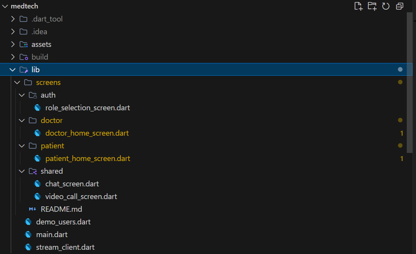
Task: Collapse the doctor folder chevron
Action: tap(22, 121)
